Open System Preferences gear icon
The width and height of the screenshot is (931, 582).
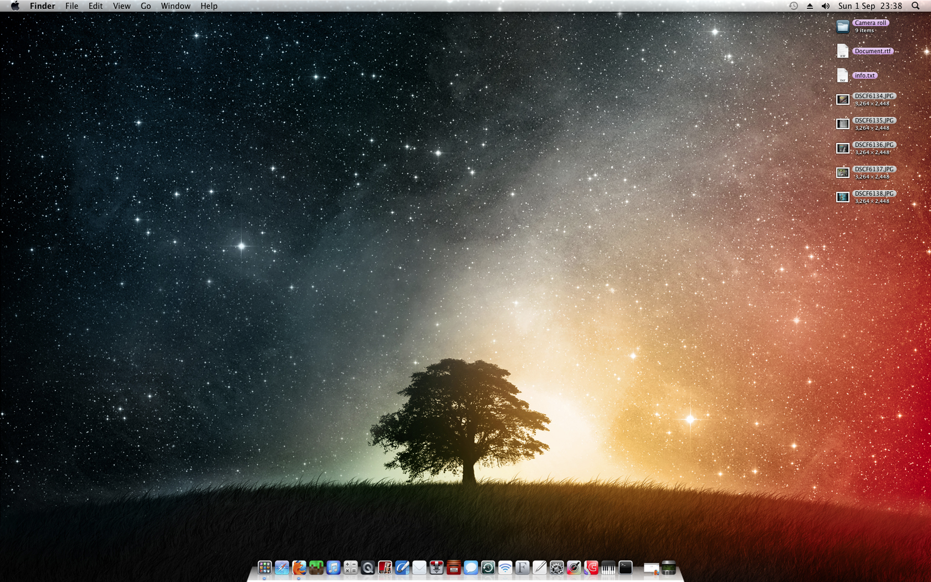click(x=557, y=568)
